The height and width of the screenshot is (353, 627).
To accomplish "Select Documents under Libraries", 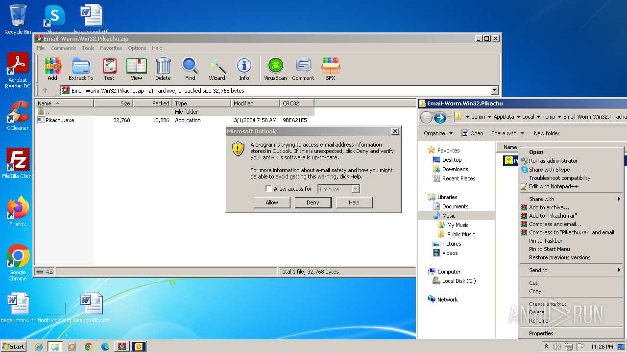I will coord(455,206).
